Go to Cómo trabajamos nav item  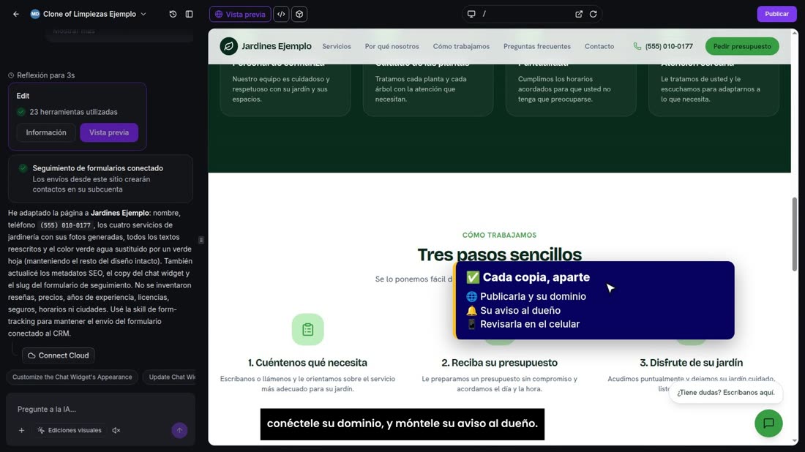(461, 46)
